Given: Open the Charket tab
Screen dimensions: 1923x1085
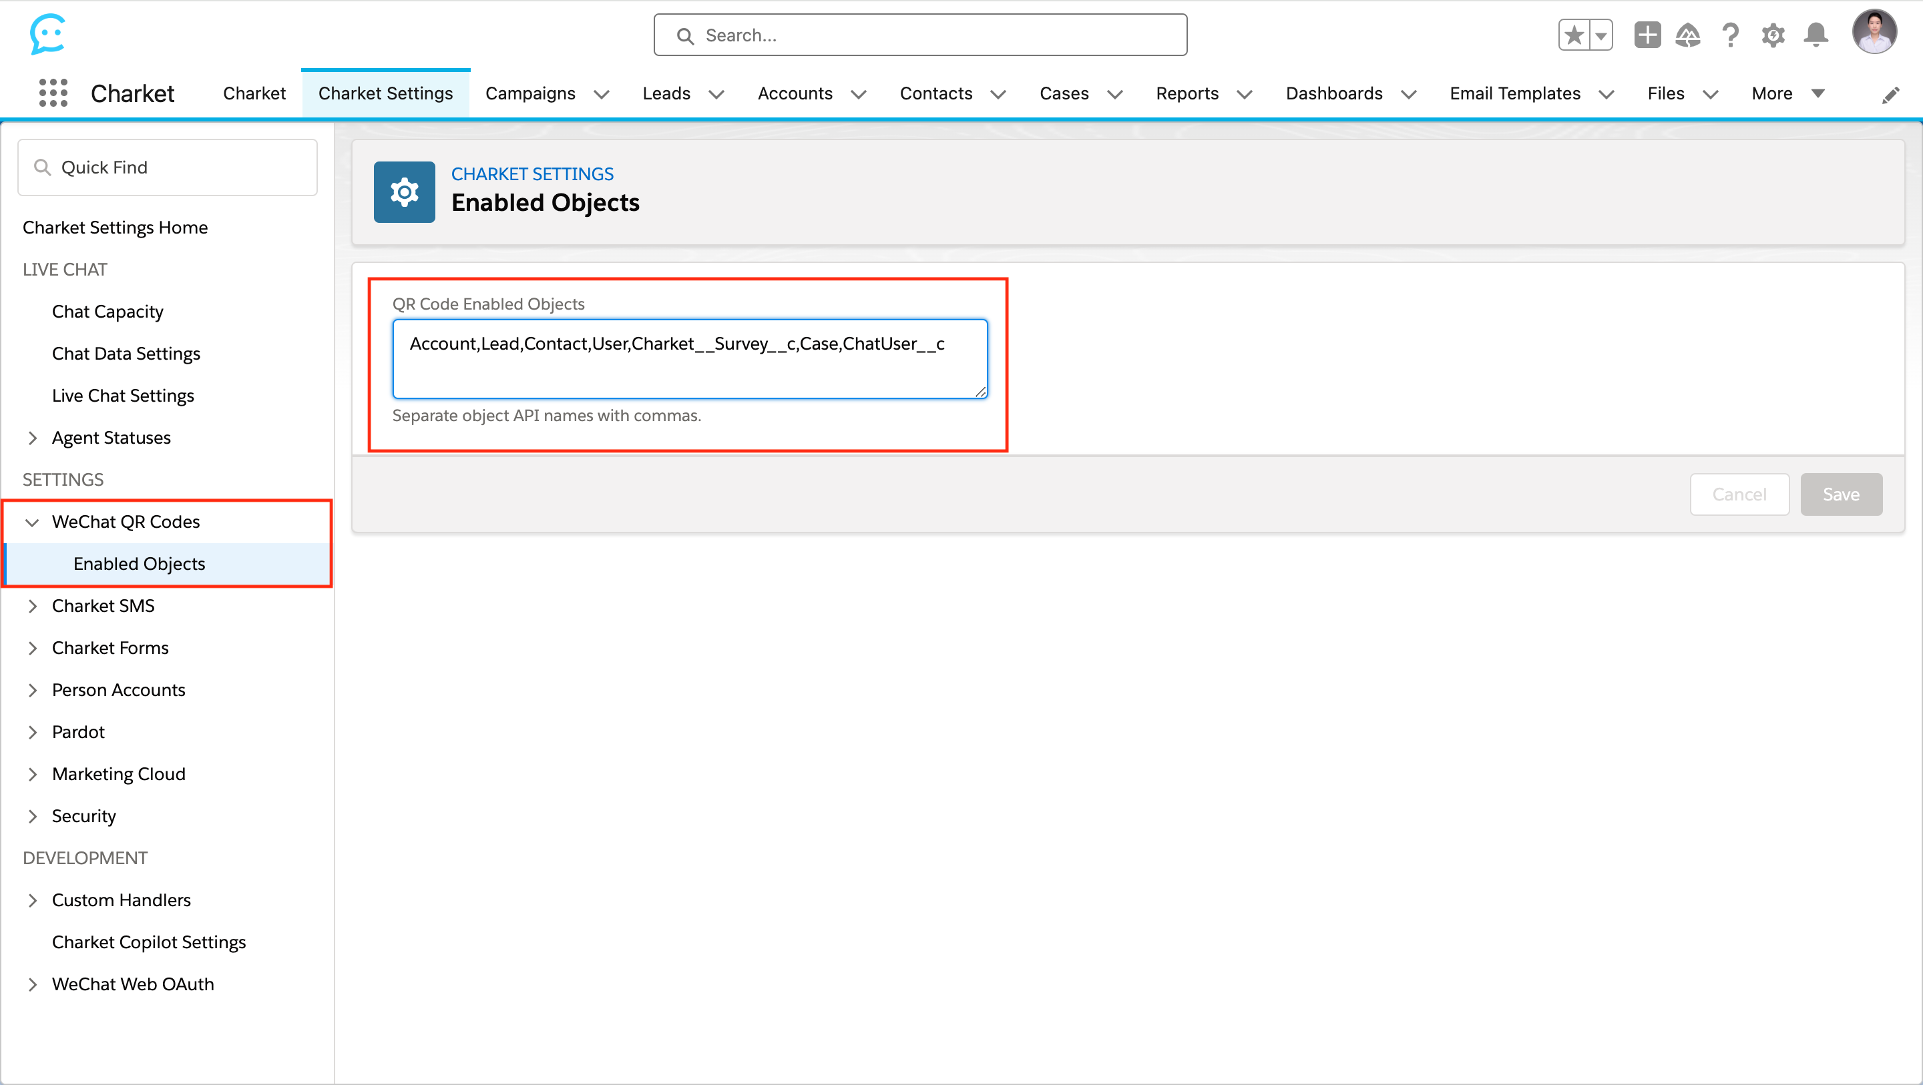Looking at the screenshot, I should click(x=254, y=93).
